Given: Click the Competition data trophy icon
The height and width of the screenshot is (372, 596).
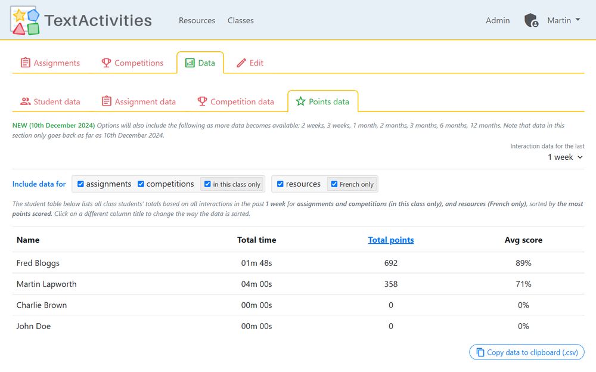Looking at the screenshot, I should click(202, 101).
